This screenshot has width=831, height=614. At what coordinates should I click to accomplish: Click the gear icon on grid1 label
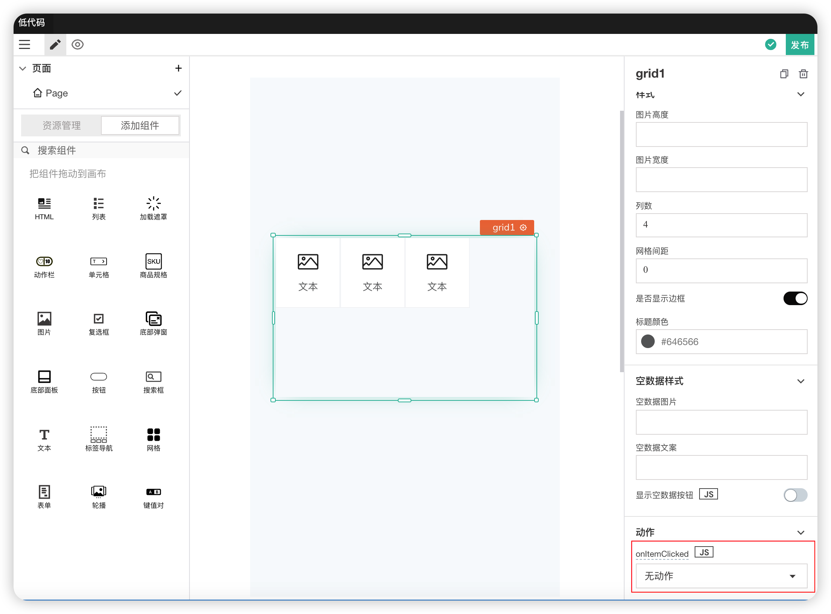click(523, 228)
